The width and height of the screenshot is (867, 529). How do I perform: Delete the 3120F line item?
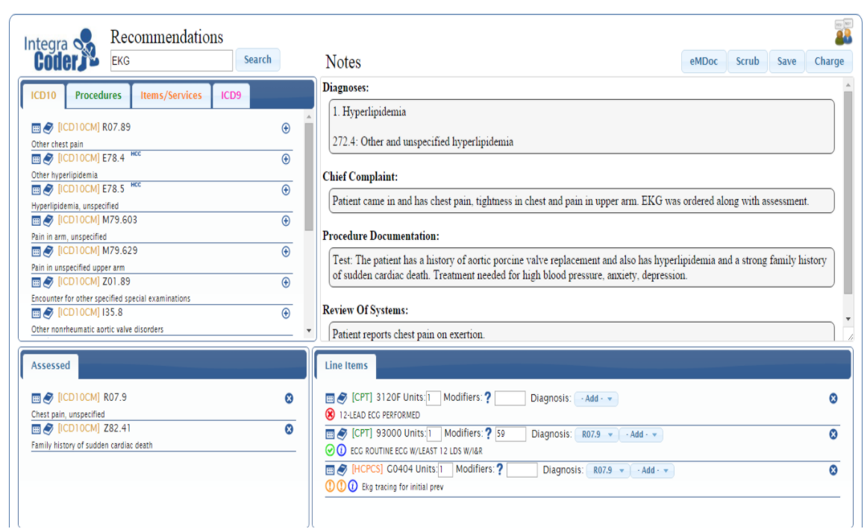pyautogui.click(x=833, y=399)
